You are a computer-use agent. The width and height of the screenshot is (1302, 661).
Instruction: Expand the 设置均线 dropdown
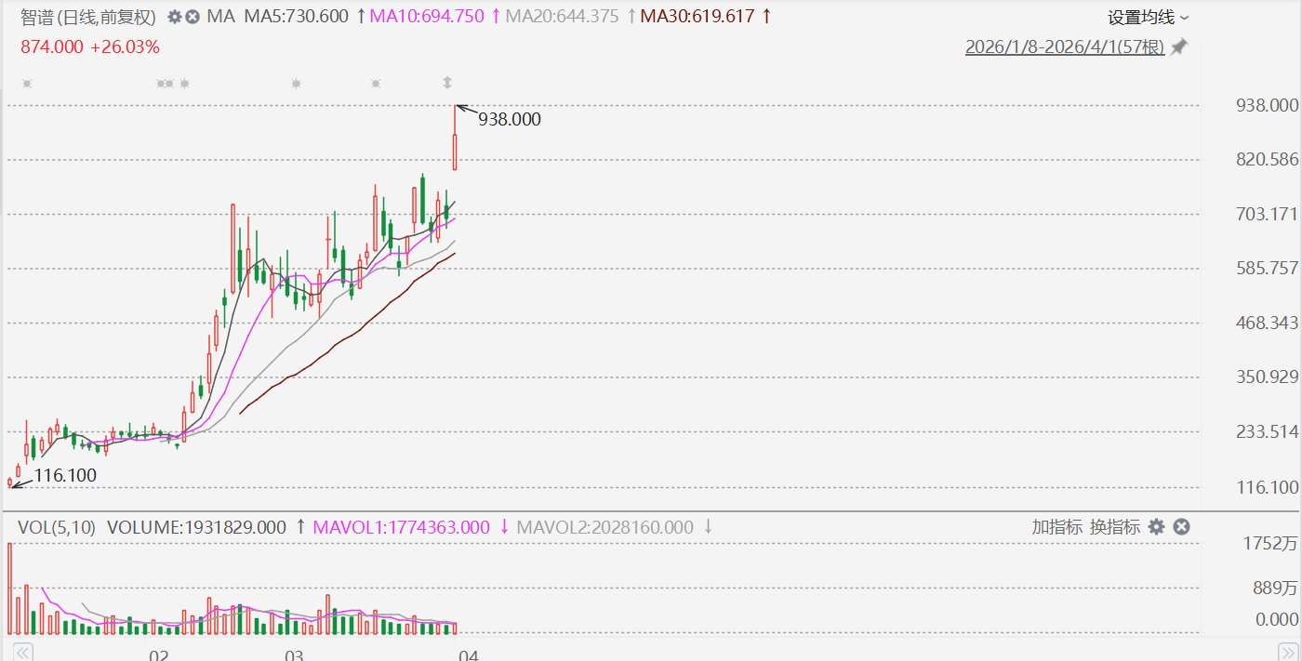click(x=1149, y=17)
